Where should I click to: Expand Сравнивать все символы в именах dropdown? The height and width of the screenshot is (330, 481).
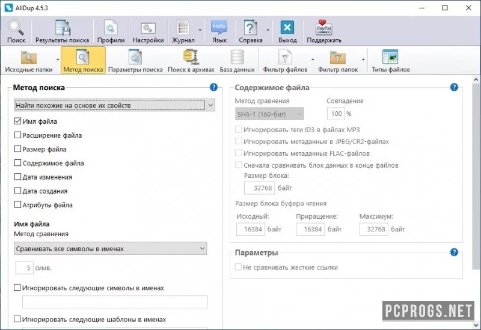(x=111, y=249)
